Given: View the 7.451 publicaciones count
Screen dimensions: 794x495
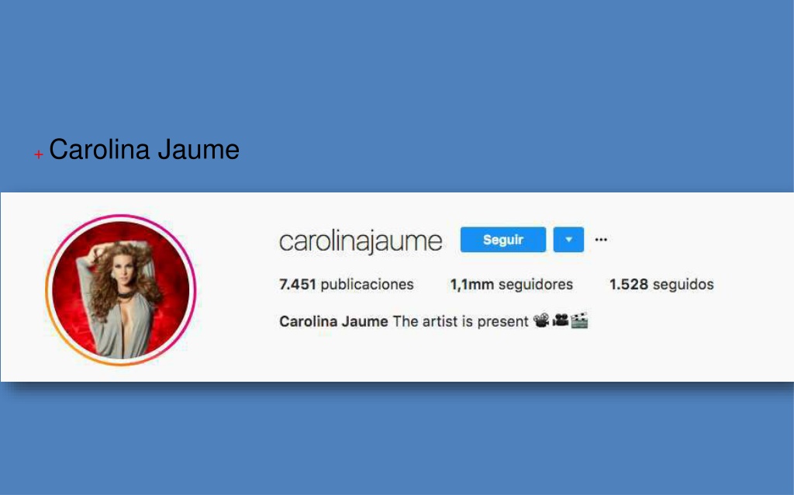Looking at the screenshot, I should (347, 284).
